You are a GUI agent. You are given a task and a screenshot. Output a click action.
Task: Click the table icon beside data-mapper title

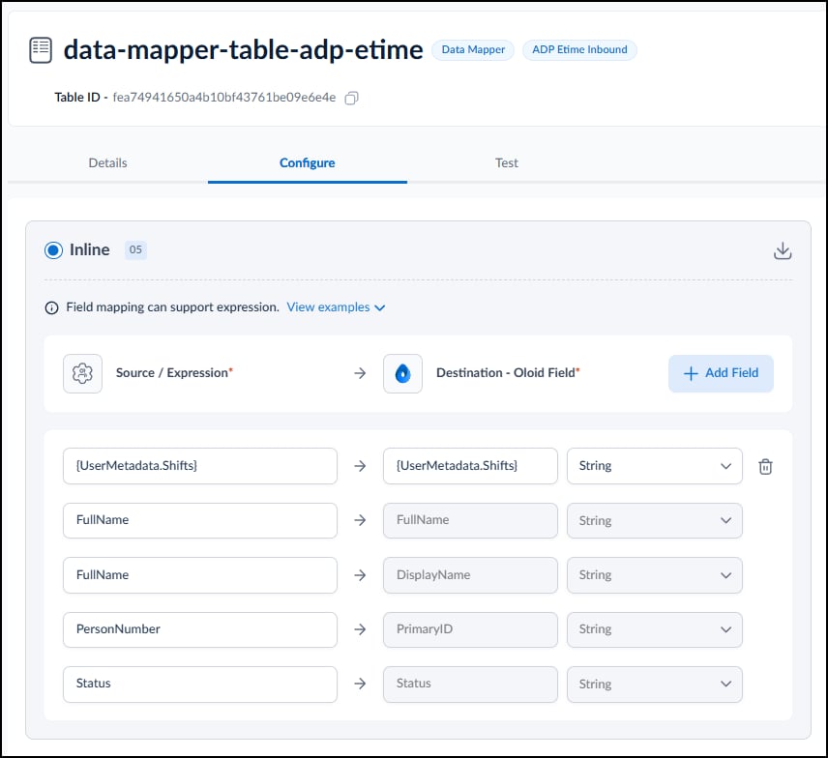(41, 50)
